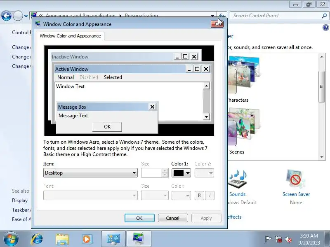Image resolution: width=330 pixels, height=247 pixels.
Task: Click the muted volume tray icon
Action: [288, 239]
